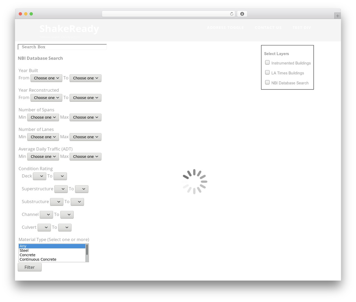Open Superstructure rating To dropdown
The image size is (356, 302).
tap(82, 189)
